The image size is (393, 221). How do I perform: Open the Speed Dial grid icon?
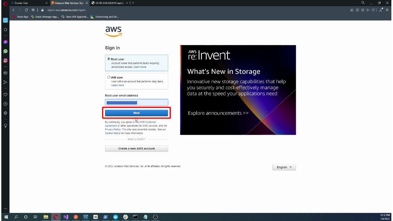[33, 10]
